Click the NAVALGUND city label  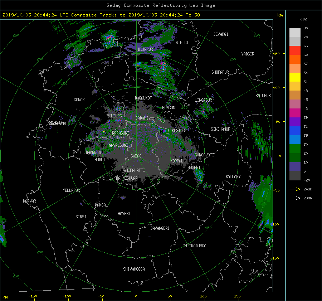(x=118, y=145)
